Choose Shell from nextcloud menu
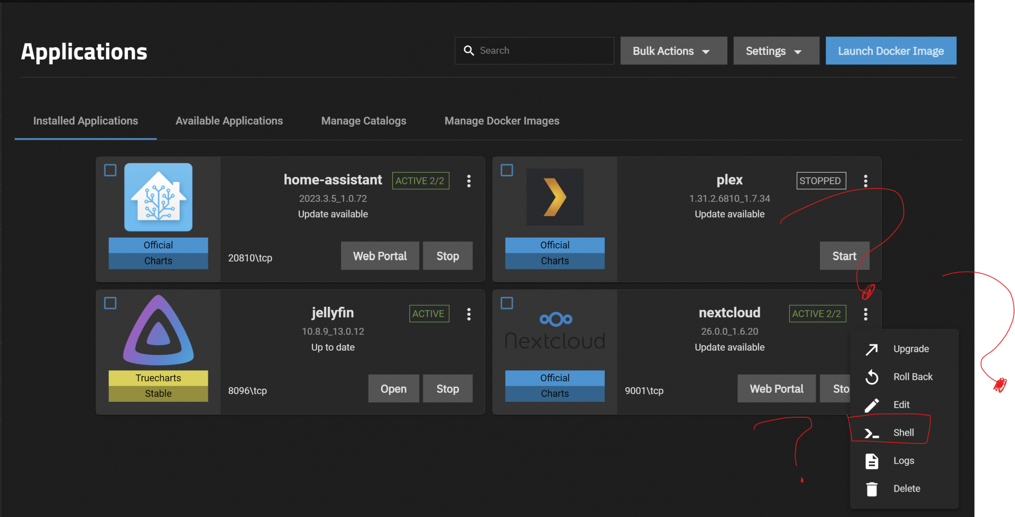The height and width of the screenshot is (517, 1015). (905, 433)
